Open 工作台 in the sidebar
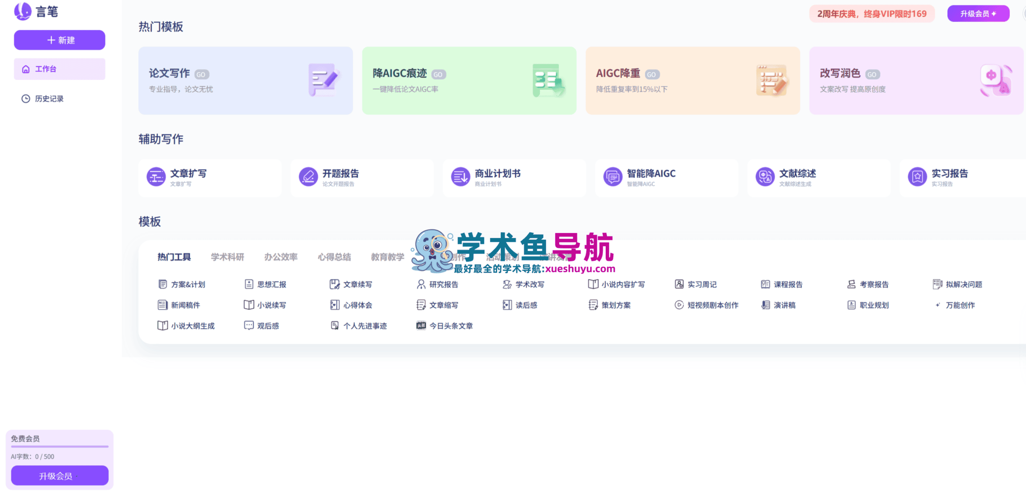Screen dimensions: 1026x503 (60, 69)
